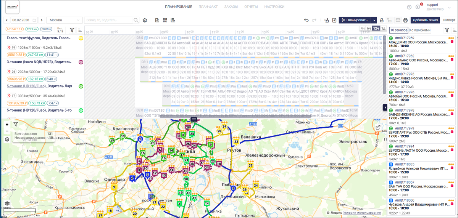The image size is (458, 218).
Task: Open the Москва city dropdown
Action: pos(64,20)
